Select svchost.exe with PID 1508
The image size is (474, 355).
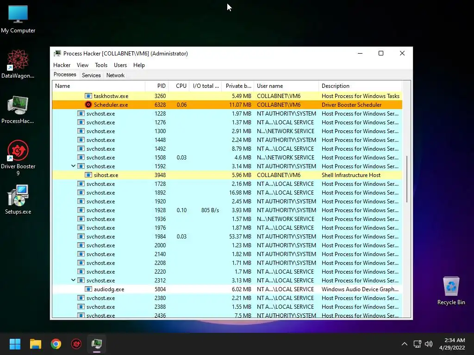pyautogui.click(x=227, y=158)
